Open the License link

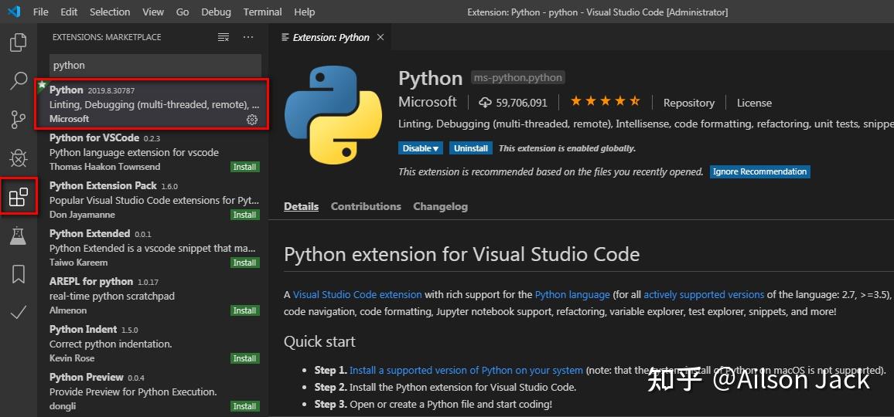(754, 103)
